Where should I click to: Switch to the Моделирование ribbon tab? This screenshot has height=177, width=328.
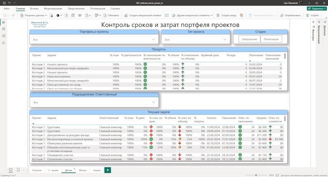(53, 9)
